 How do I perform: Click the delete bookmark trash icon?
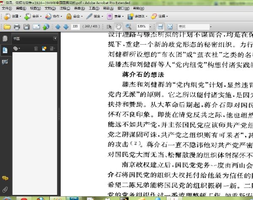36,48
